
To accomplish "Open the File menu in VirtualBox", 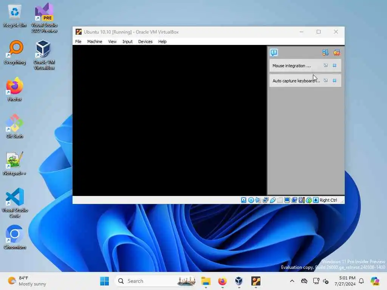I will [78, 42].
